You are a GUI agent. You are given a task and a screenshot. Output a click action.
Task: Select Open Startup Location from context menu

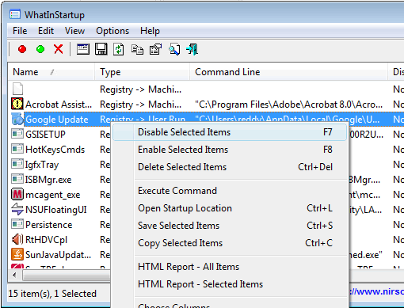click(230, 208)
